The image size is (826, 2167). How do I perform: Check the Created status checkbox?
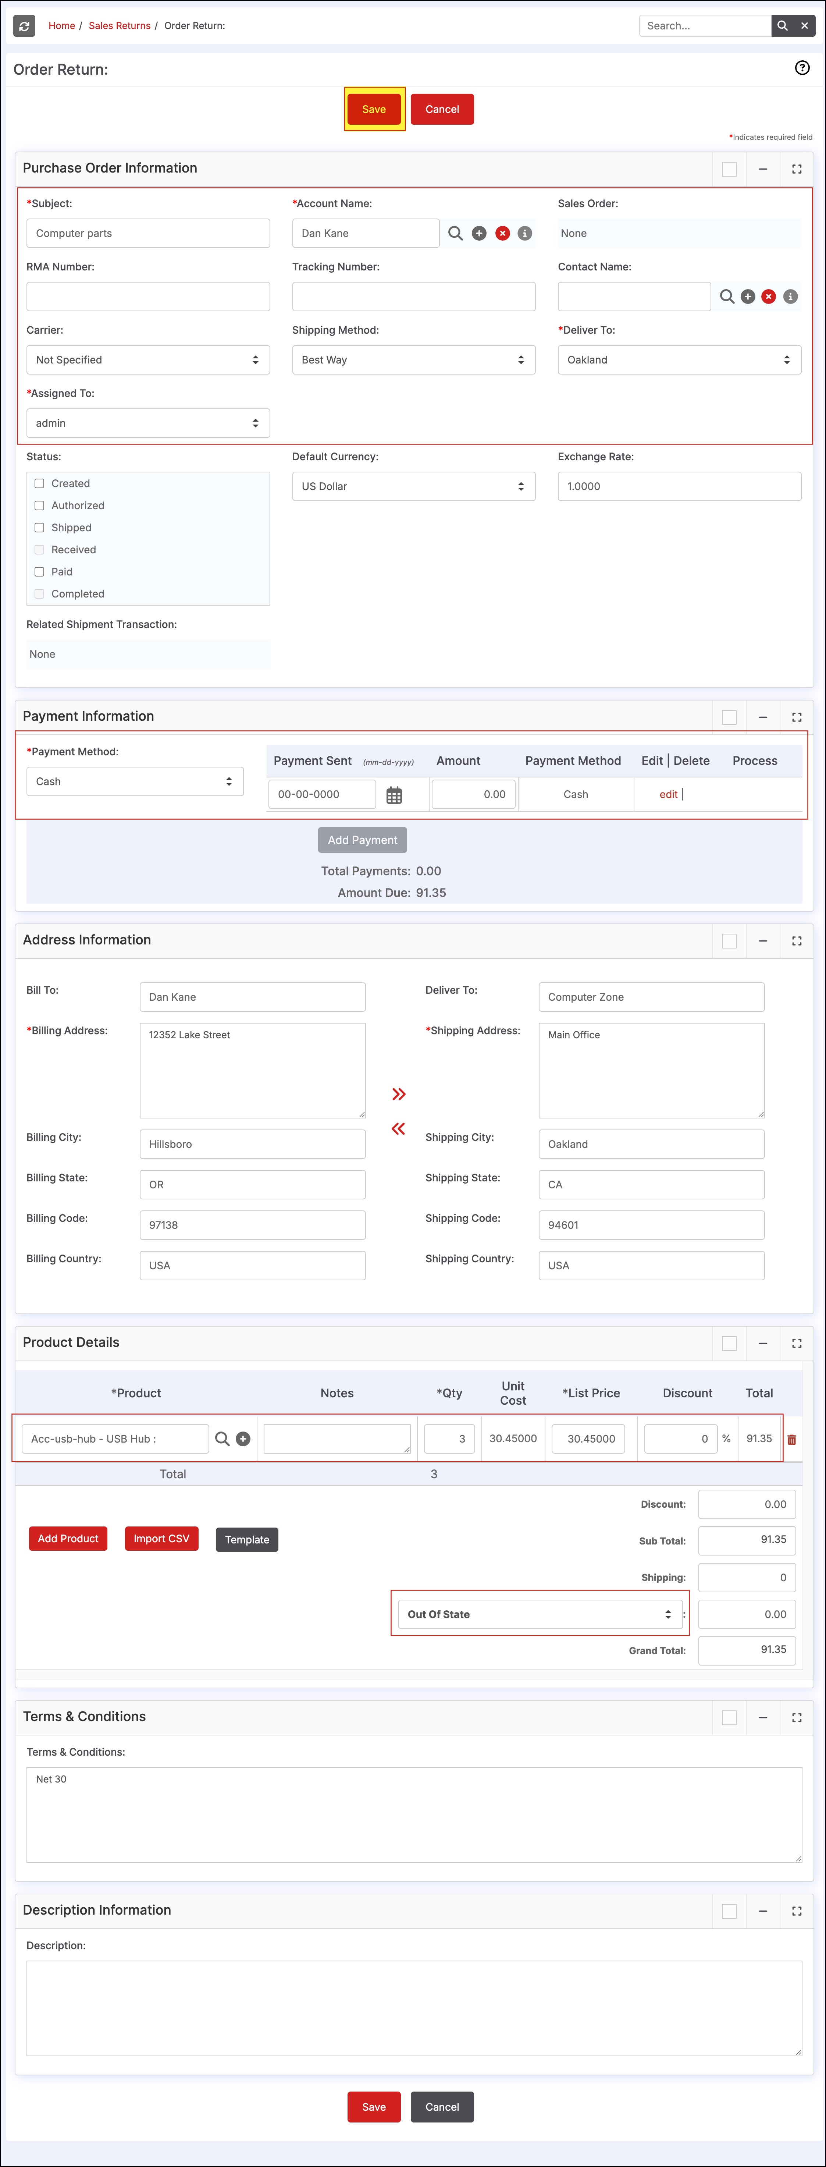(x=39, y=484)
